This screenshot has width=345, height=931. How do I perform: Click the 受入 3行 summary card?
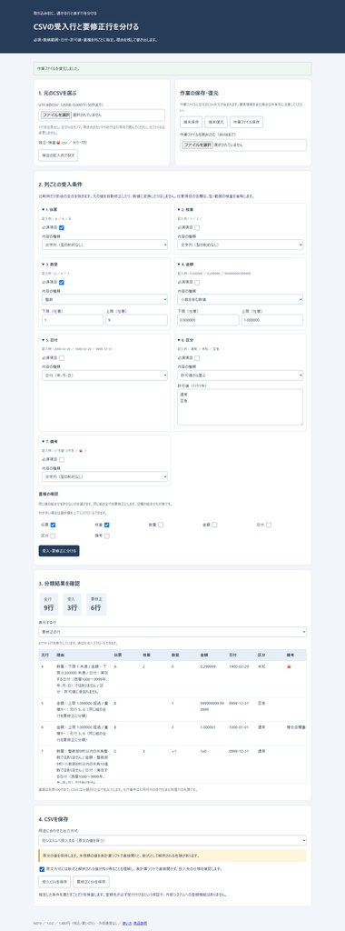72,605
